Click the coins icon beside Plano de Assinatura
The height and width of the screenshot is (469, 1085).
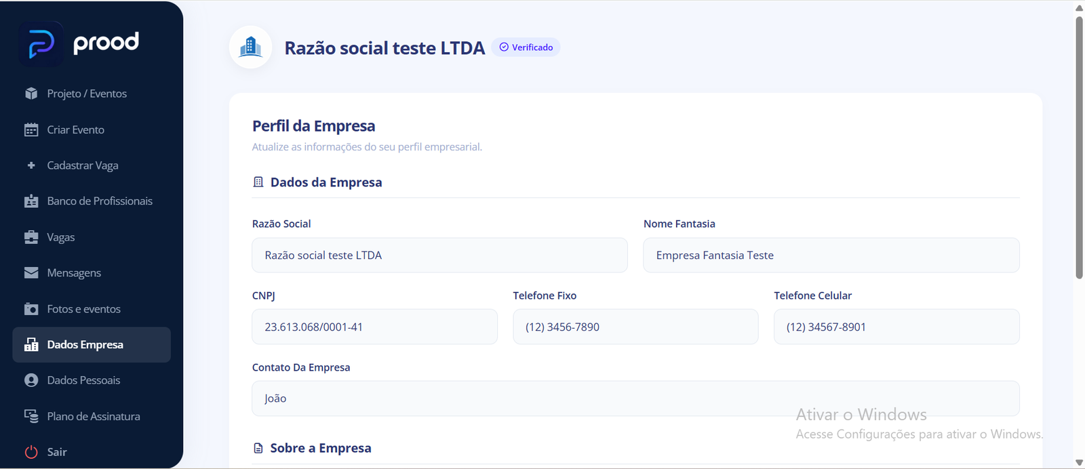pos(31,416)
